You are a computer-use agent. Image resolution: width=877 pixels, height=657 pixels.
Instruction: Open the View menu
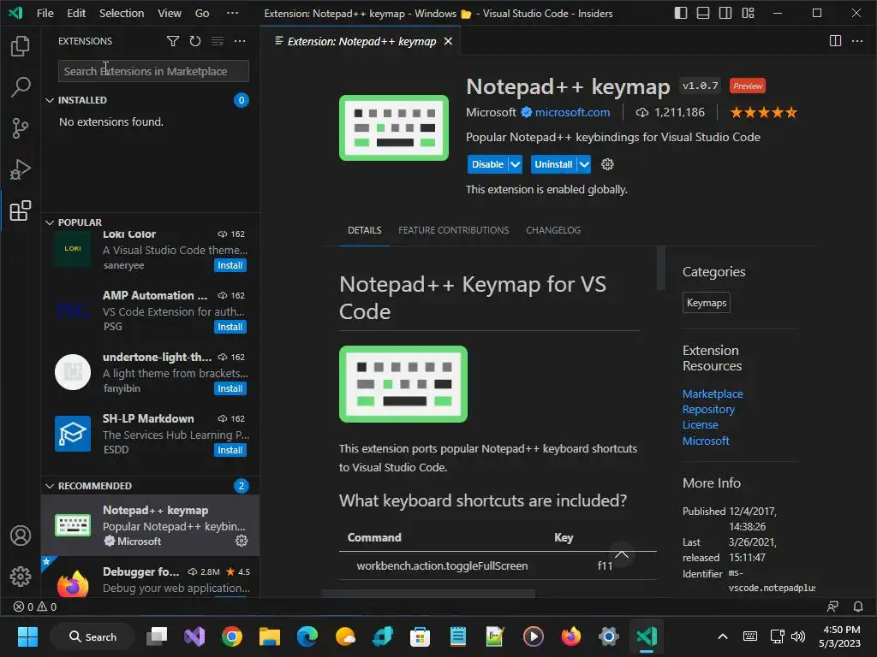coord(170,13)
